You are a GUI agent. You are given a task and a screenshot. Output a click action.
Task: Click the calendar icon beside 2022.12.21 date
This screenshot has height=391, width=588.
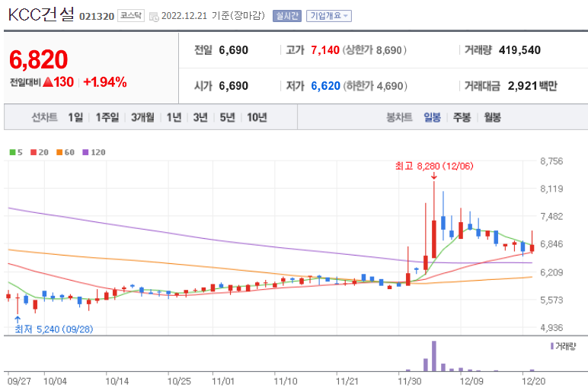pos(154,17)
